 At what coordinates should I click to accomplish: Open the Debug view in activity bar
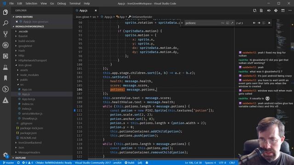[6, 45]
